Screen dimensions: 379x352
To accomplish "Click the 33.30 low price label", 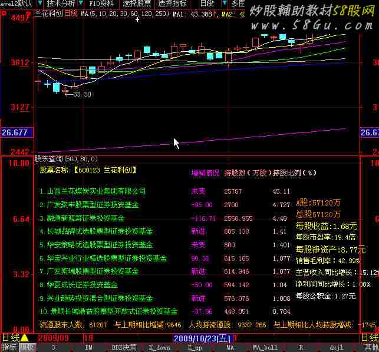I will tap(81, 94).
